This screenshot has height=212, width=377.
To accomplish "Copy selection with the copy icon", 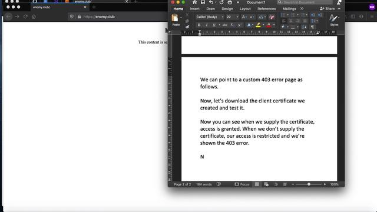I will (187, 21).
